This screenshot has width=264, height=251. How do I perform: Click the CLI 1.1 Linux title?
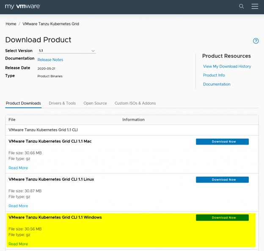tap(51, 179)
